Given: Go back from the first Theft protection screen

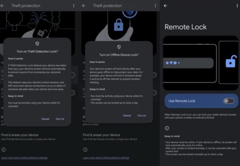Looking at the screenshot, I should pyautogui.click(x=2, y=6).
